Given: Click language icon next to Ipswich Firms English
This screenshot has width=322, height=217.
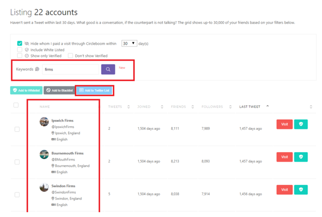Looking at the screenshot, I should coord(54,140).
